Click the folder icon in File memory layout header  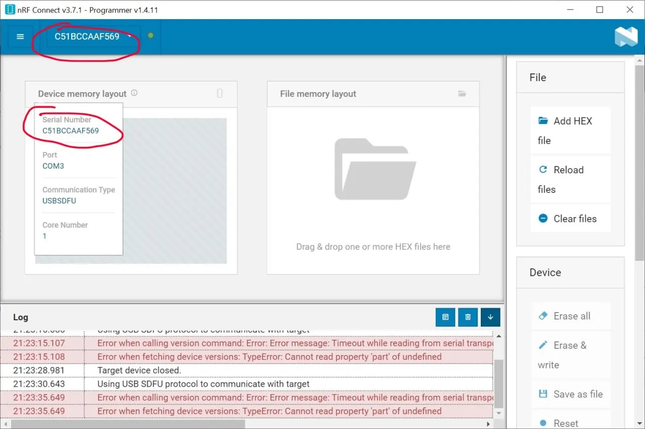pos(462,94)
